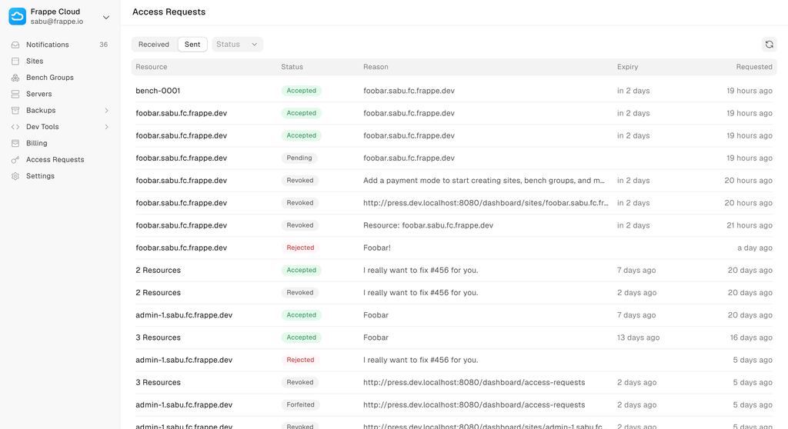Click the Frappe Cloud logo icon
The height and width of the screenshot is (429, 788).
point(17,16)
